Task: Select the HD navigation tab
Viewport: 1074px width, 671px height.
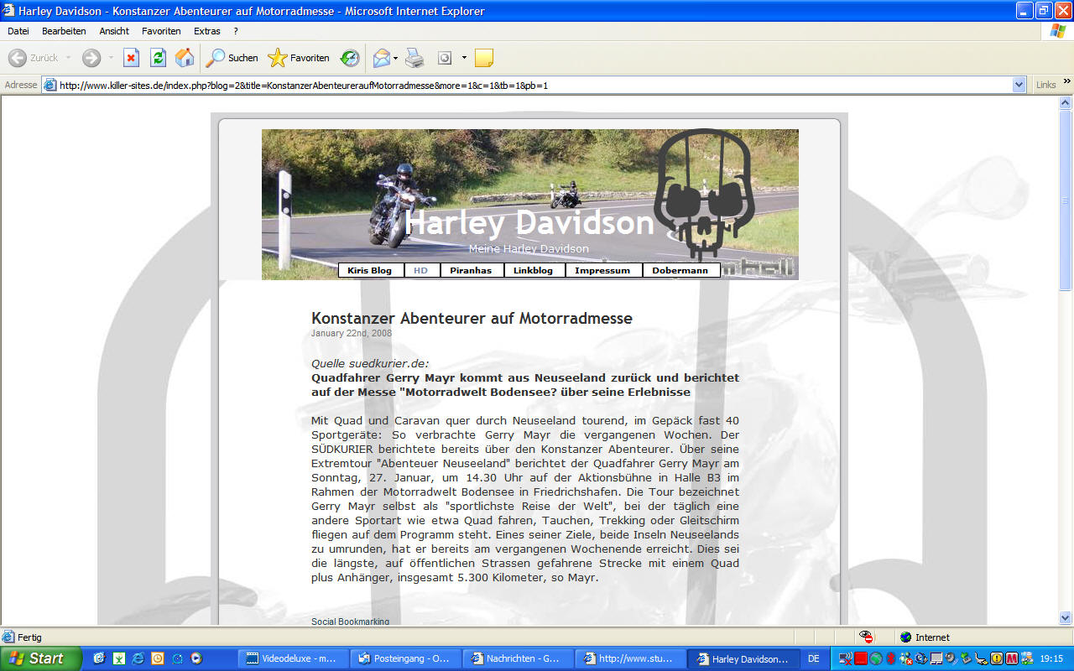Action: 421,270
